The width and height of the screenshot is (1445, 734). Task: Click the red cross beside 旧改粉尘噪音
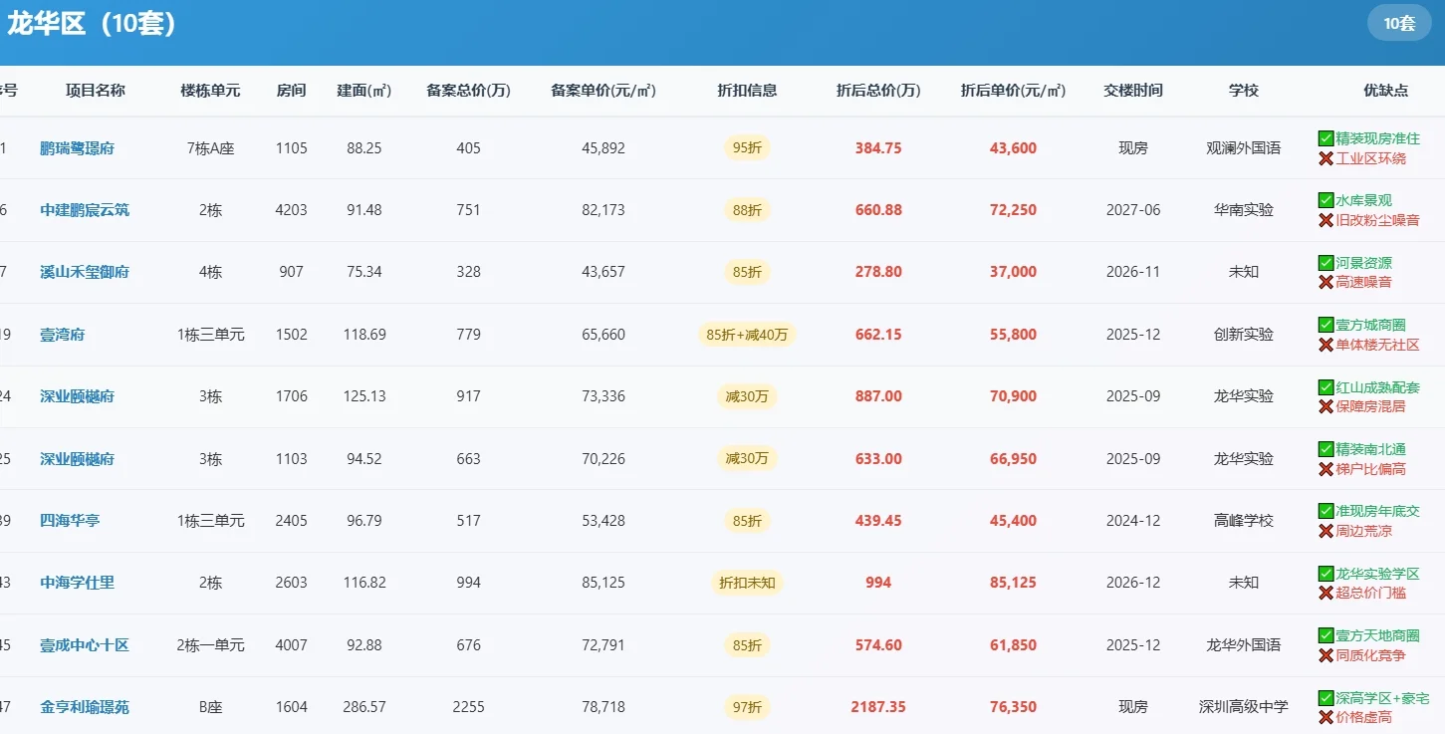[x=1325, y=220]
